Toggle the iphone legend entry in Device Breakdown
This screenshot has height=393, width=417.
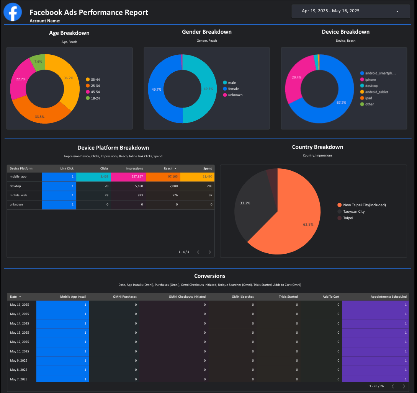[370, 80]
